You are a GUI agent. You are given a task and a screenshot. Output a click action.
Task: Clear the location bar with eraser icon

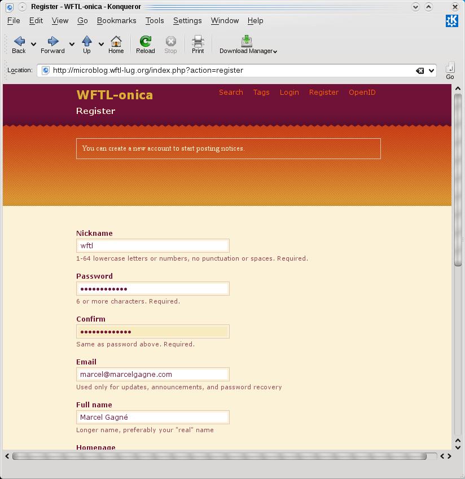tap(420, 71)
